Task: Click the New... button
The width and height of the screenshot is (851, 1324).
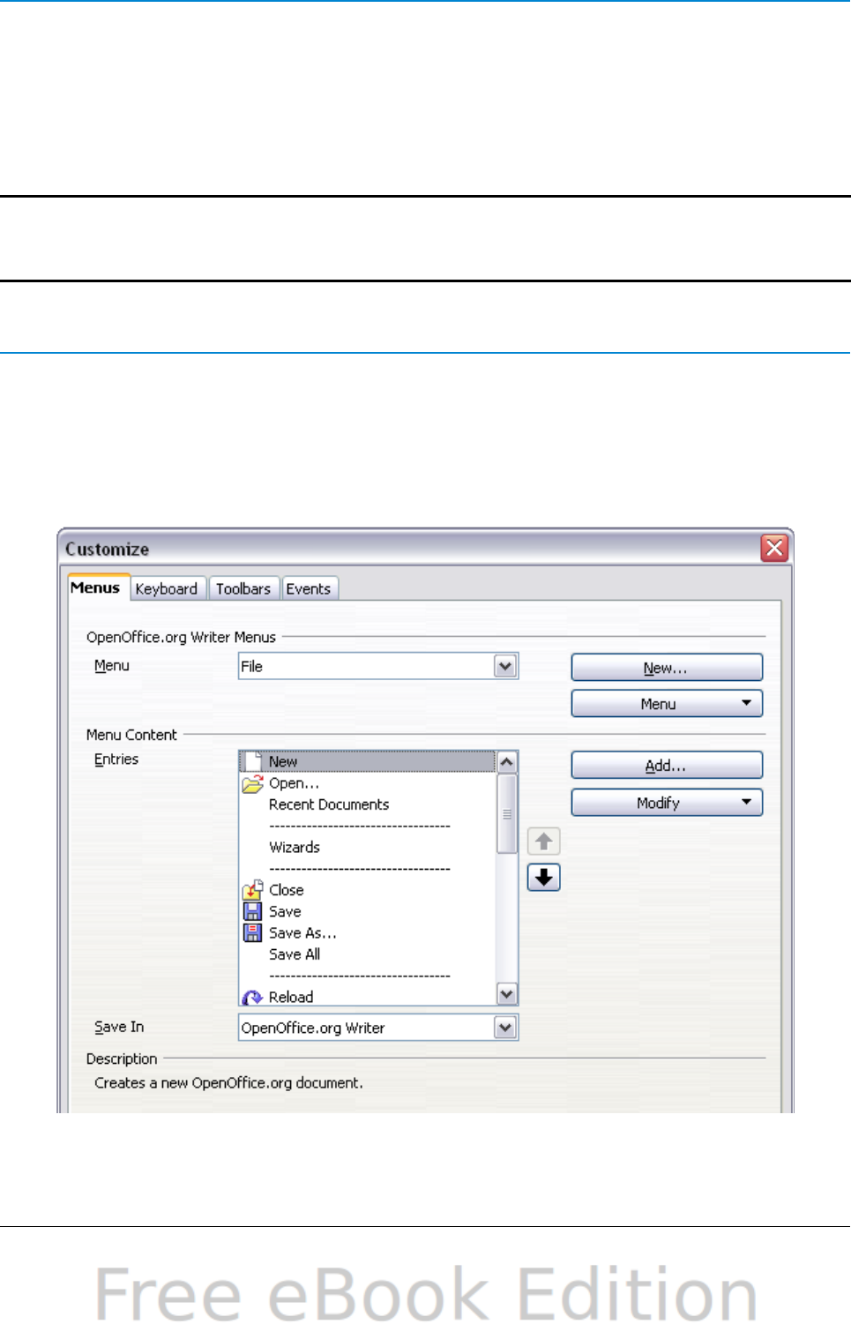Action: coord(667,668)
